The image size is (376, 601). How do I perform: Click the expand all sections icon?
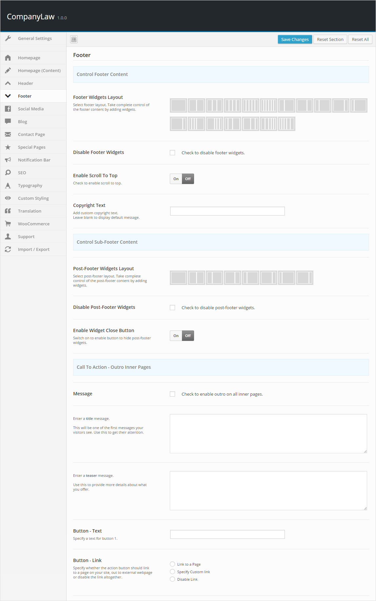coord(74,39)
